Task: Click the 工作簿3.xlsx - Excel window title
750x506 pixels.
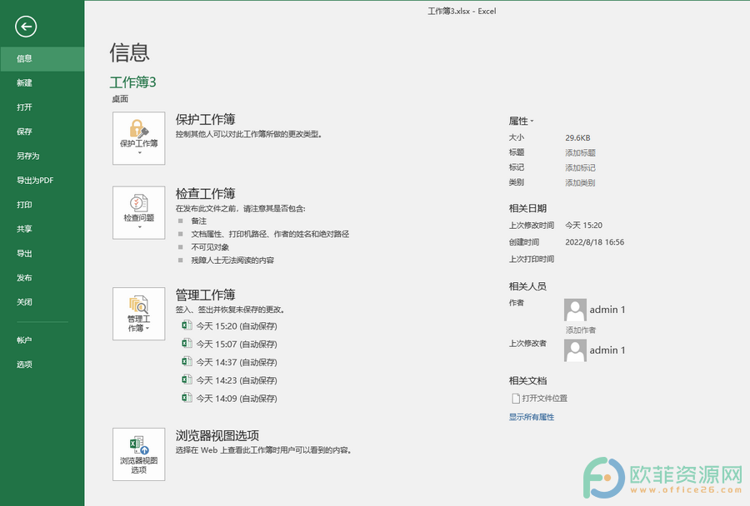Action: [x=462, y=11]
